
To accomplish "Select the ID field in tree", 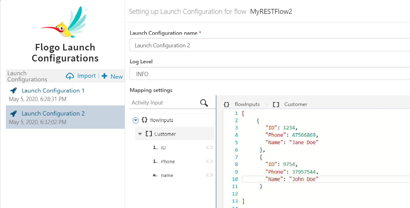I will pos(163,148).
